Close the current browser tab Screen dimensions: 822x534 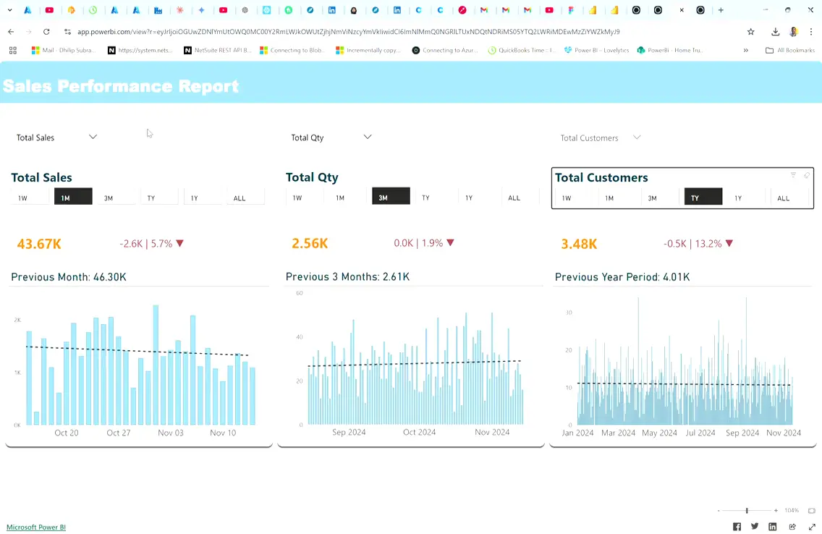[x=682, y=10]
